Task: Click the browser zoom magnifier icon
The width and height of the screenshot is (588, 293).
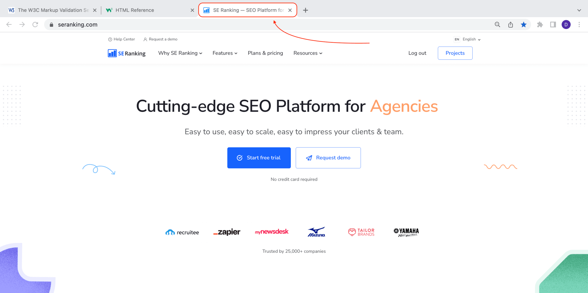Action: point(497,24)
